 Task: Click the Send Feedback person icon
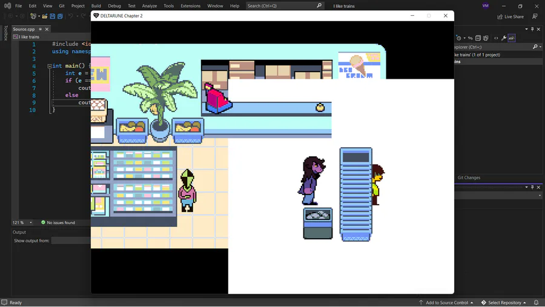(535, 16)
